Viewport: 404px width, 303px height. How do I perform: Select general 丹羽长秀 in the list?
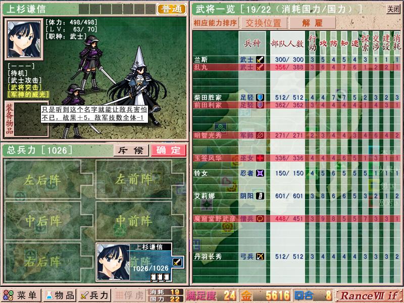tap(297, 257)
